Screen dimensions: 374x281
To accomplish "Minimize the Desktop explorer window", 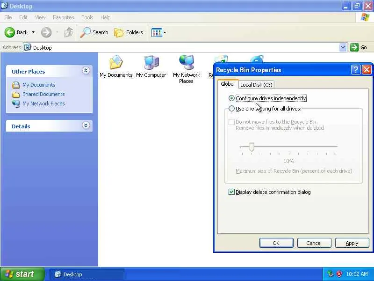I will coord(346,6).
